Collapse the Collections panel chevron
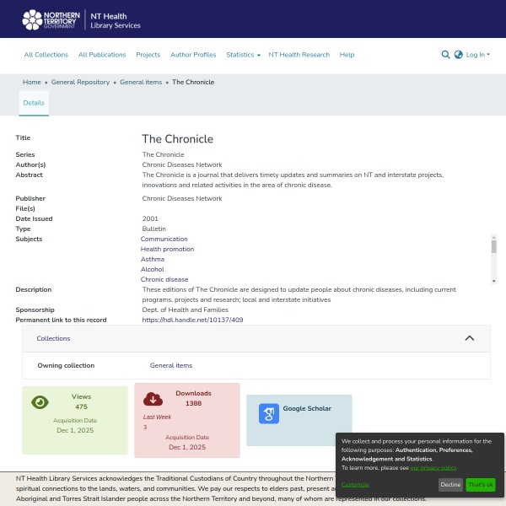 [x=470, y=338]
